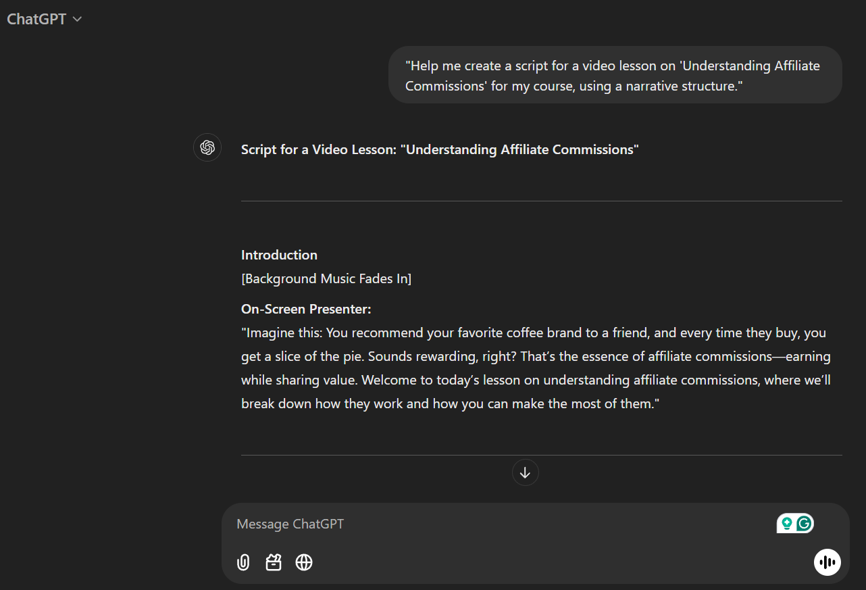Open the ChatGPT model selector dropdown
This screenshot has width=866, height=590.
pyautogui.click(x=44, y=19)
